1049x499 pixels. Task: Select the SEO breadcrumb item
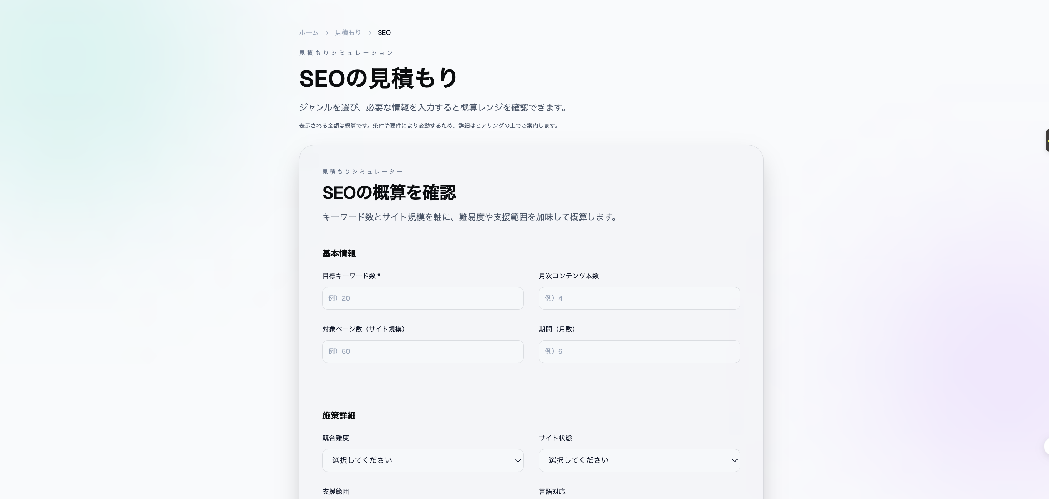tap(384, 32)
